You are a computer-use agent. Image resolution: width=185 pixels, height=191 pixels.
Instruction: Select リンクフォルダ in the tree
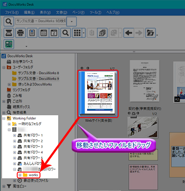tap(21, 90)
